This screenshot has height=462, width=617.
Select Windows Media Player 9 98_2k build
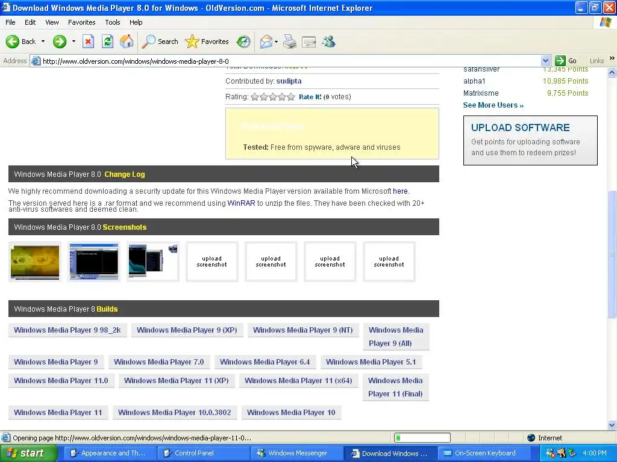pyautogui.click(x=67, y=330)
